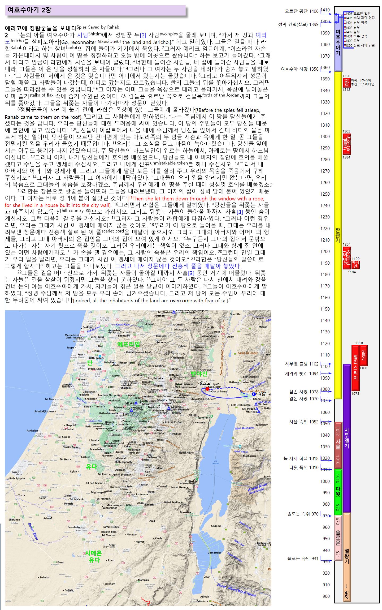This screenshot has width=382, height=610.
Task: Select the 여호수아 사망 1356 timeline event
Action: point(300,69)
